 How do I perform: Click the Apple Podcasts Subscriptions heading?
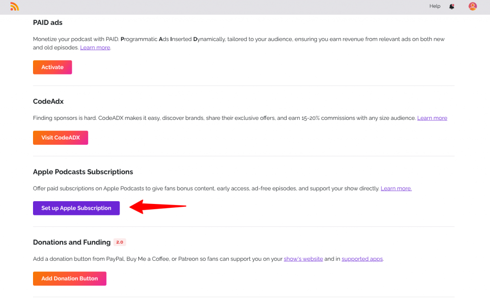[83, 171]
